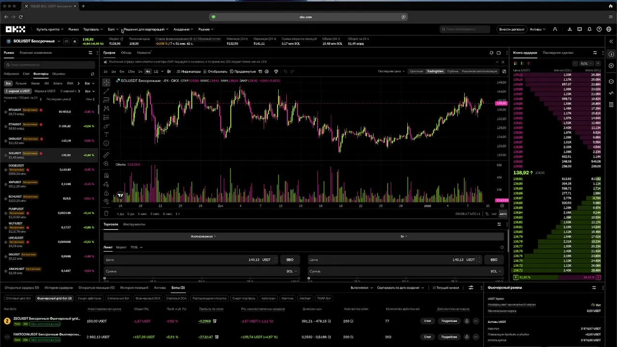Expand Earn menu
Image resolution: width=617 pixels, height=347 pixels.
(113, 29)
